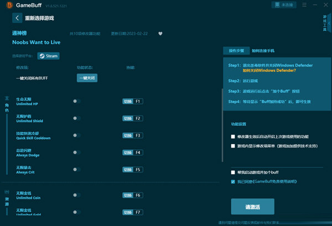
Task: Switch to the 如何连接手机 tab
Action: point(264,51)
